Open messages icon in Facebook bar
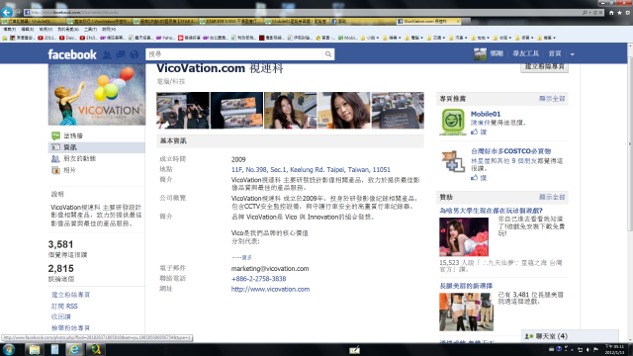This screenshot has height=356, width=633. point(121,54)
